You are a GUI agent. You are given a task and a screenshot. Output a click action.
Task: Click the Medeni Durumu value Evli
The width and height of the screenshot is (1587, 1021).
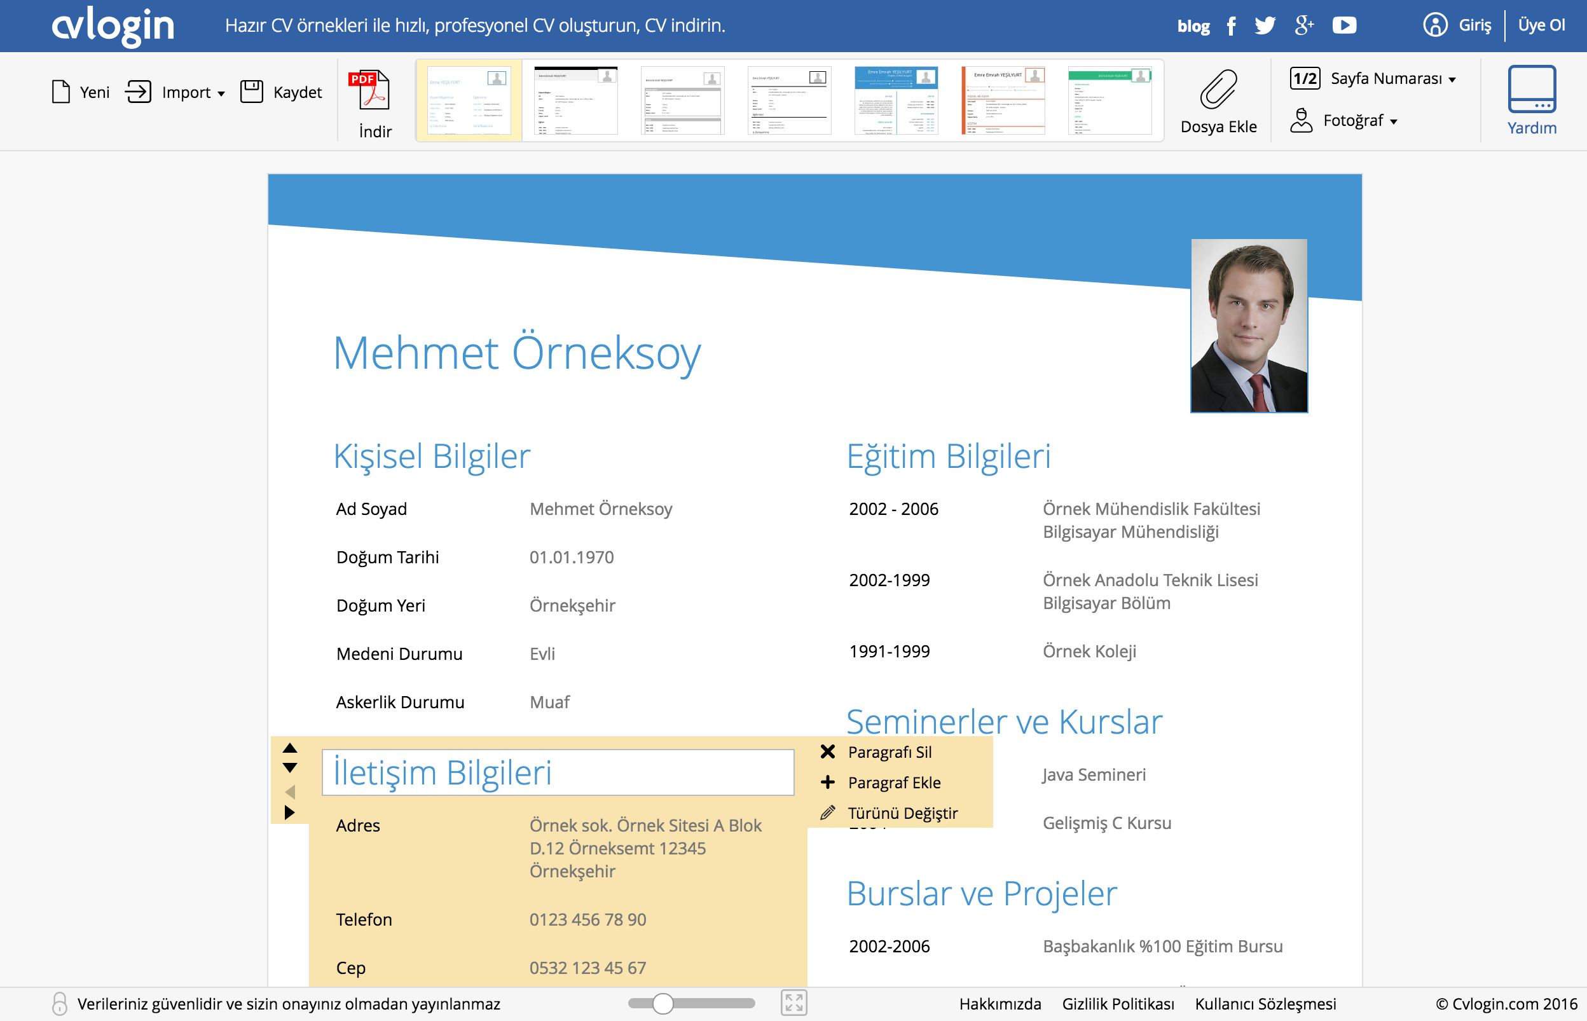click(542, 654)
